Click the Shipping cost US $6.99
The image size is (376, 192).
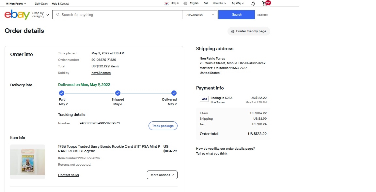click(260, 118)
